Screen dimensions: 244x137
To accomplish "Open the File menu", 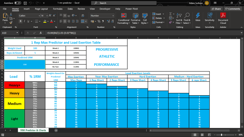I will (x=5, y=9).
